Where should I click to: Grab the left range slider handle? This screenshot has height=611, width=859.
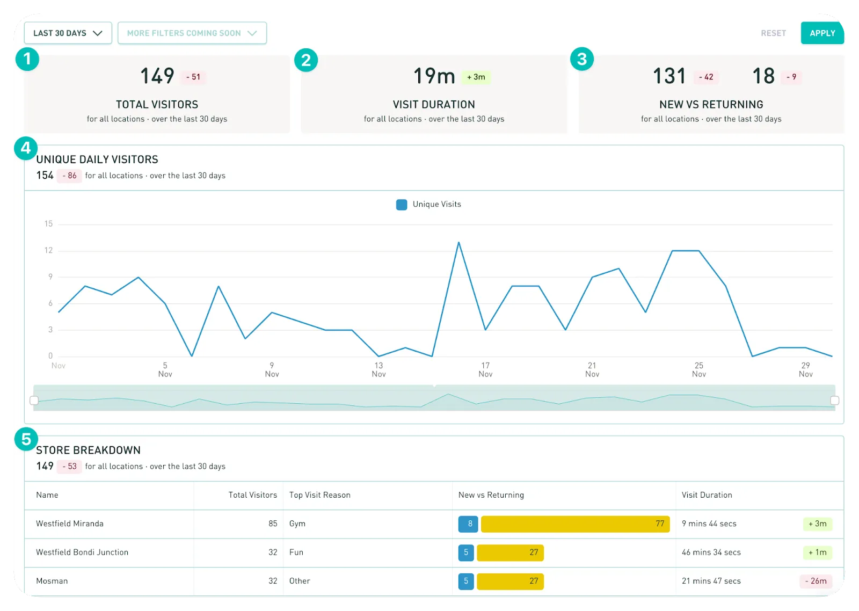pyautogui.click(x=34, y=401)
